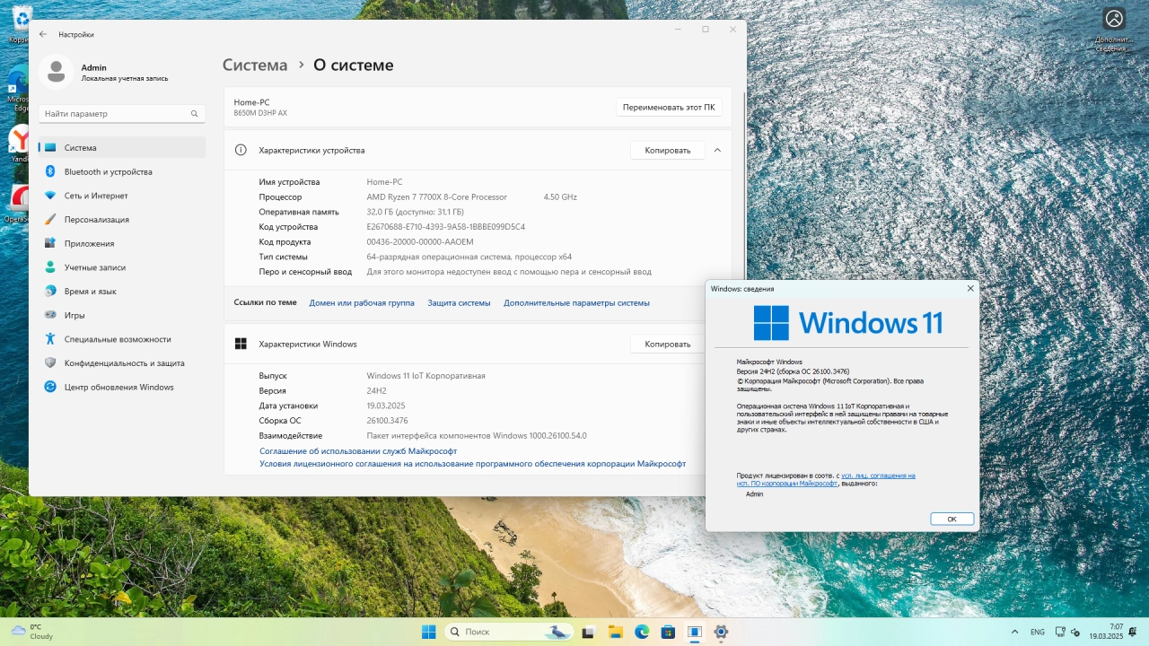Open File Explorer from the taskbar
Screen dimensions: 1149x646
tap(615, 632)
